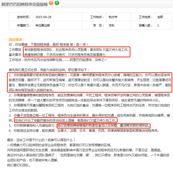173x169 pixels.
Task: Click the job title 阿里巴巴招聘程序员鼓励师
Action: click(25, 4)
